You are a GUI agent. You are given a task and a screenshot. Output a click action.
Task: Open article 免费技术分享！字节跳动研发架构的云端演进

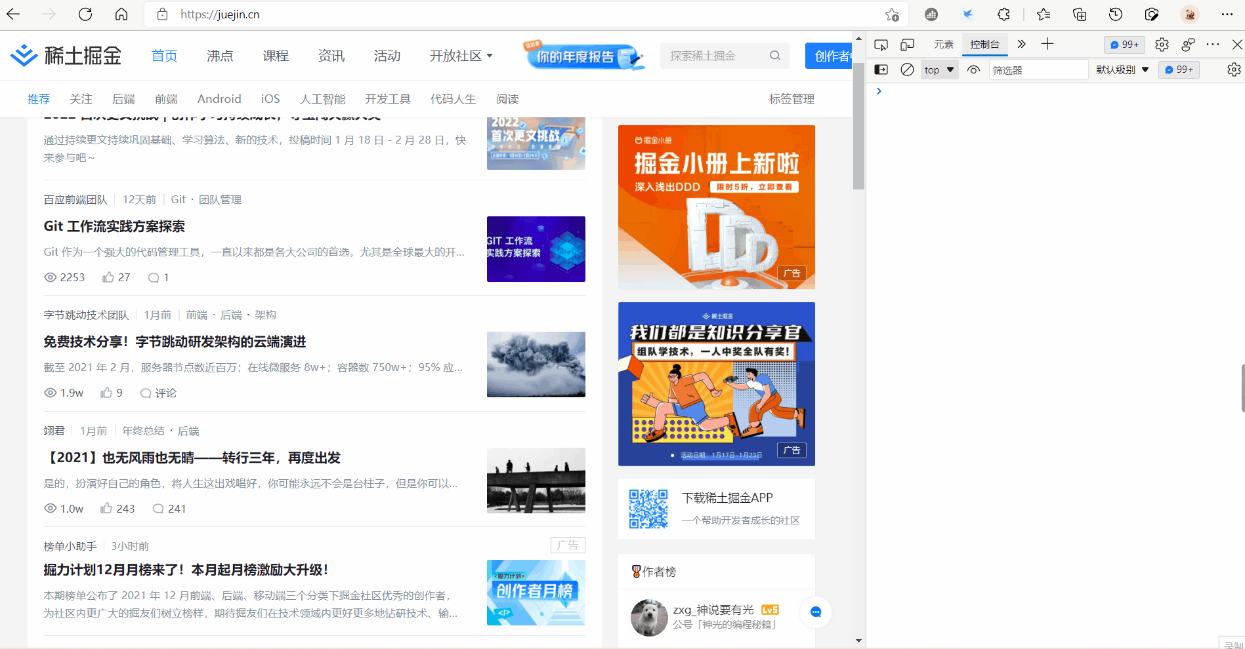tap(175, 342)
